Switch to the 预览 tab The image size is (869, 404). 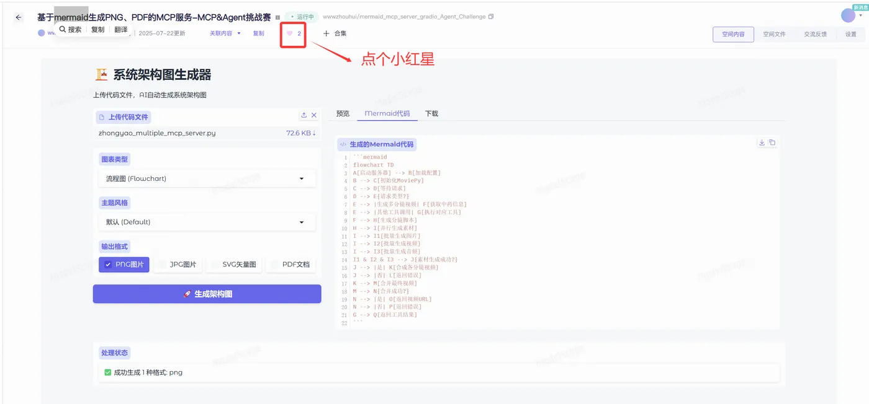(x=343, y=113)
